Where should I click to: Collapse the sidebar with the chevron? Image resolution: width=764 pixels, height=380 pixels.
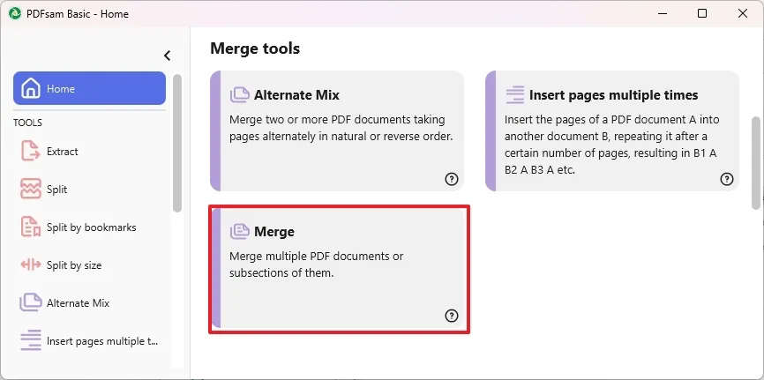(167, 56)
